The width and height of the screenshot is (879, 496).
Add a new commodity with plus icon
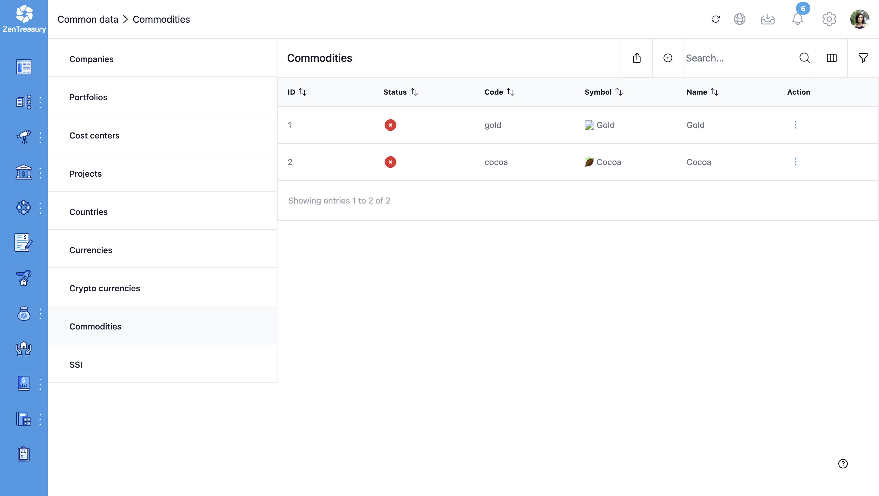pyautogui.click(x=667, y=58)
